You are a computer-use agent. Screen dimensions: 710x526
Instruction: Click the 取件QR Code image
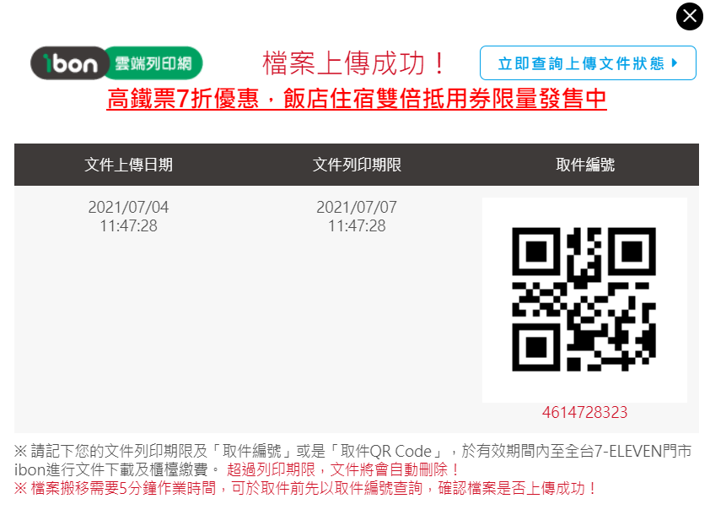(584, 299)
